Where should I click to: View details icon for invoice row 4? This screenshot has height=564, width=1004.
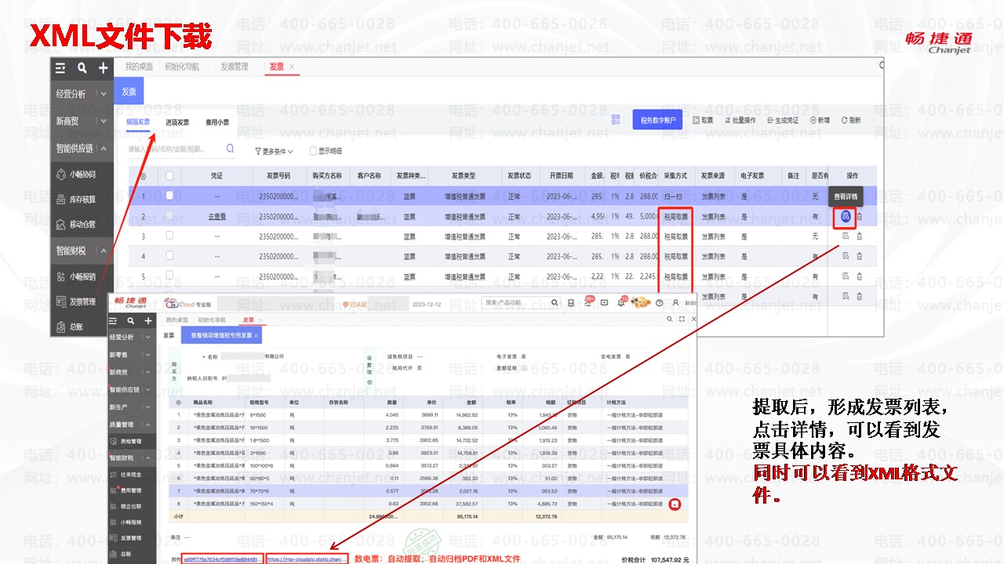pyautogui.click(x=846, y=256)
